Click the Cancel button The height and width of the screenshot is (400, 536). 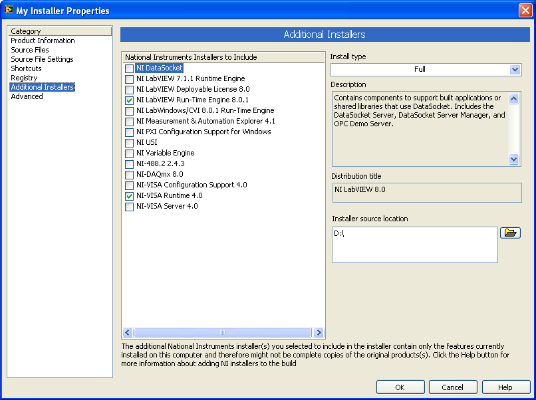tap(453, 387)
